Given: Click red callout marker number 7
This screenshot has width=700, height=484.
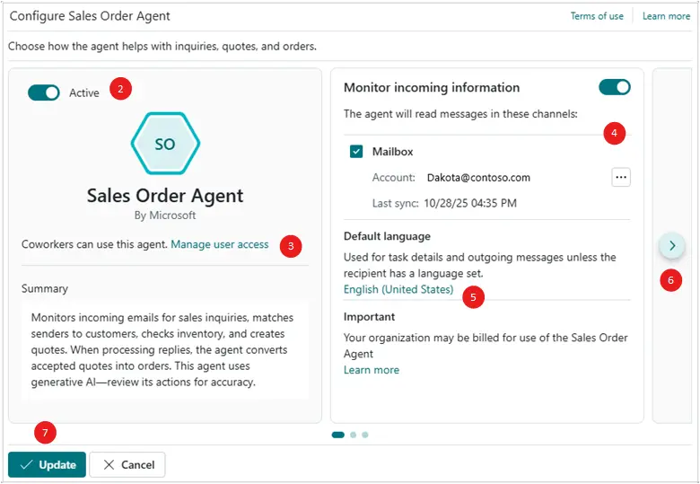Looking at the screenshot, I should (x=46, y=433).
